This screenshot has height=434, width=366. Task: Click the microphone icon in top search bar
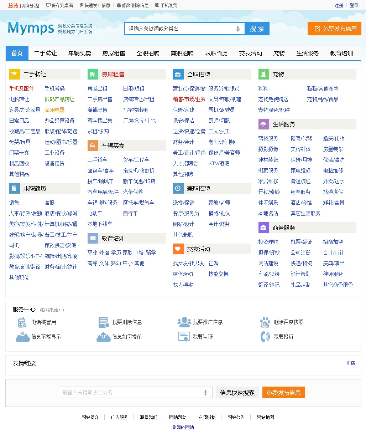click(238, 29)
